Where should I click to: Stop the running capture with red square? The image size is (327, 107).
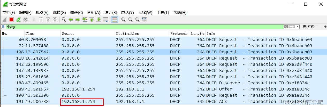pos(11,20)
